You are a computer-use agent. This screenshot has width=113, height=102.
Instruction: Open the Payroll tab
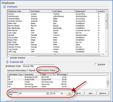point(32,70)
